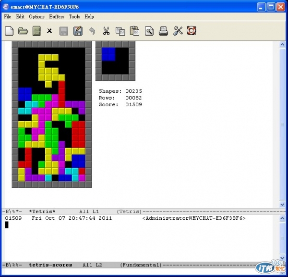This screenshot has width=288, height=277.
Task: Open the Buffers menu
Action: (x=57, y=17)
